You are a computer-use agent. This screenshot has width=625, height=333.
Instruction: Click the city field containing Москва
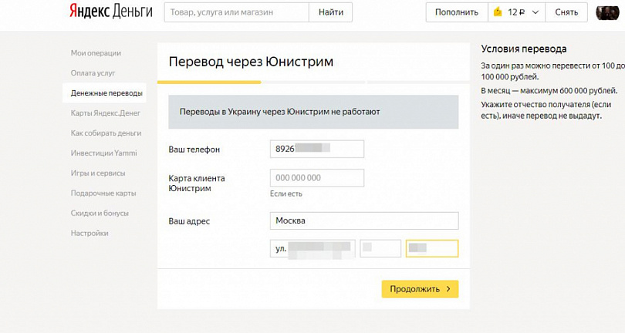click(364, 220)
